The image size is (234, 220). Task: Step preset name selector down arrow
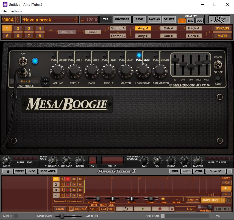[x=76, y=21]
